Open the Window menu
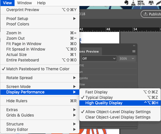 25,3
